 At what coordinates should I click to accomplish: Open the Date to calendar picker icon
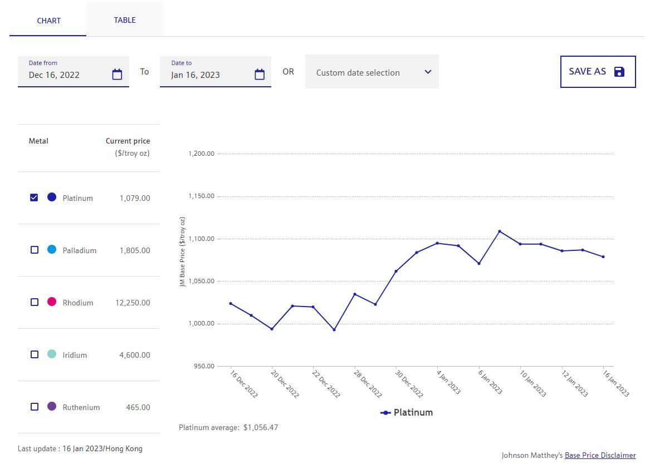coord(260,75)
